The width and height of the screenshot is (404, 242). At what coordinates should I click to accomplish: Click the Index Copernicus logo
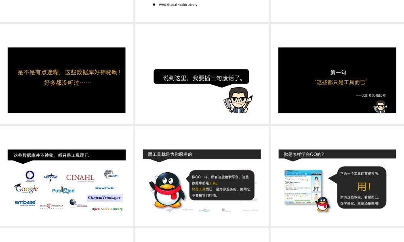click(x=51, y=206)
